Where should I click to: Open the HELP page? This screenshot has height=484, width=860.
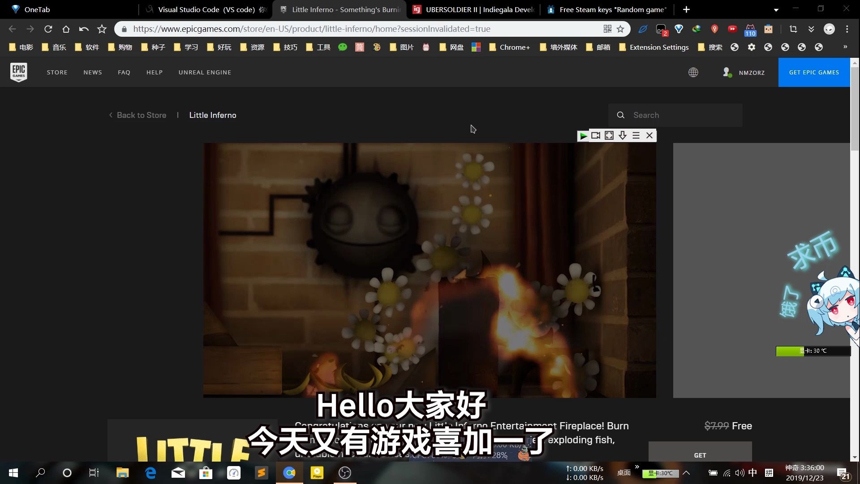click(155, 72)
